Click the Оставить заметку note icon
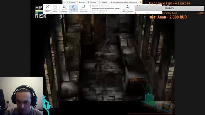 point(55,7)
